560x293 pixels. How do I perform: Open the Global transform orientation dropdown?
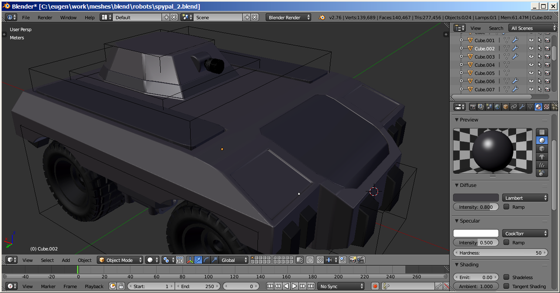(x=233, y=260)
